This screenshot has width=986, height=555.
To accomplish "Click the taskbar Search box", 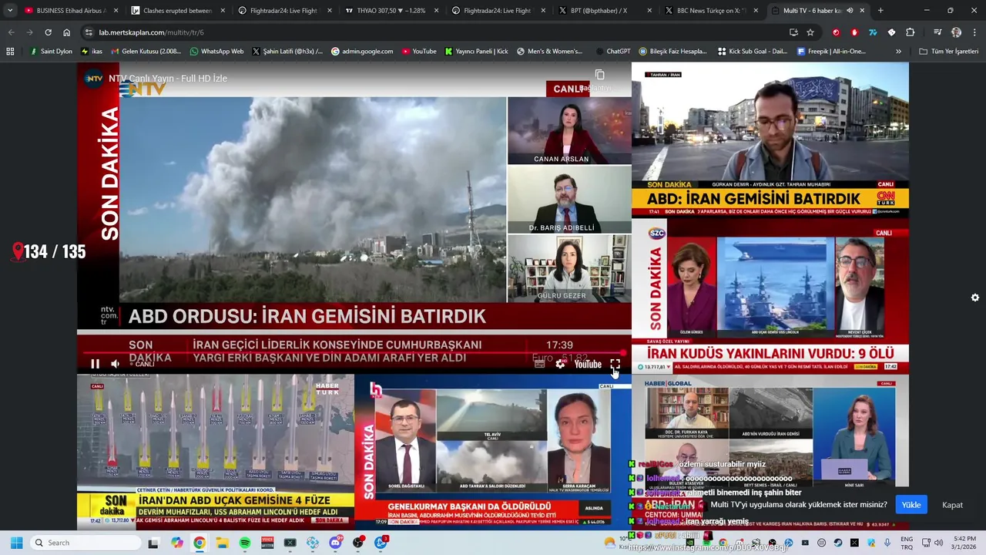I will (x=85, y=543).
